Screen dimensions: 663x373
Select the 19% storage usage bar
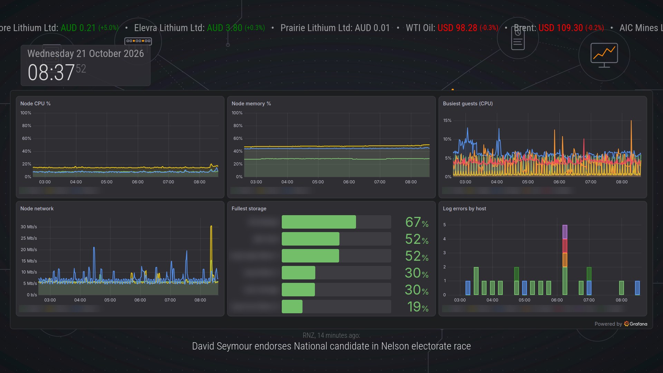pyautogui.click(x=292, y=307)
